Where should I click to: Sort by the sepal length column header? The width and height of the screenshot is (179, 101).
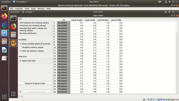tap(77, 20)
